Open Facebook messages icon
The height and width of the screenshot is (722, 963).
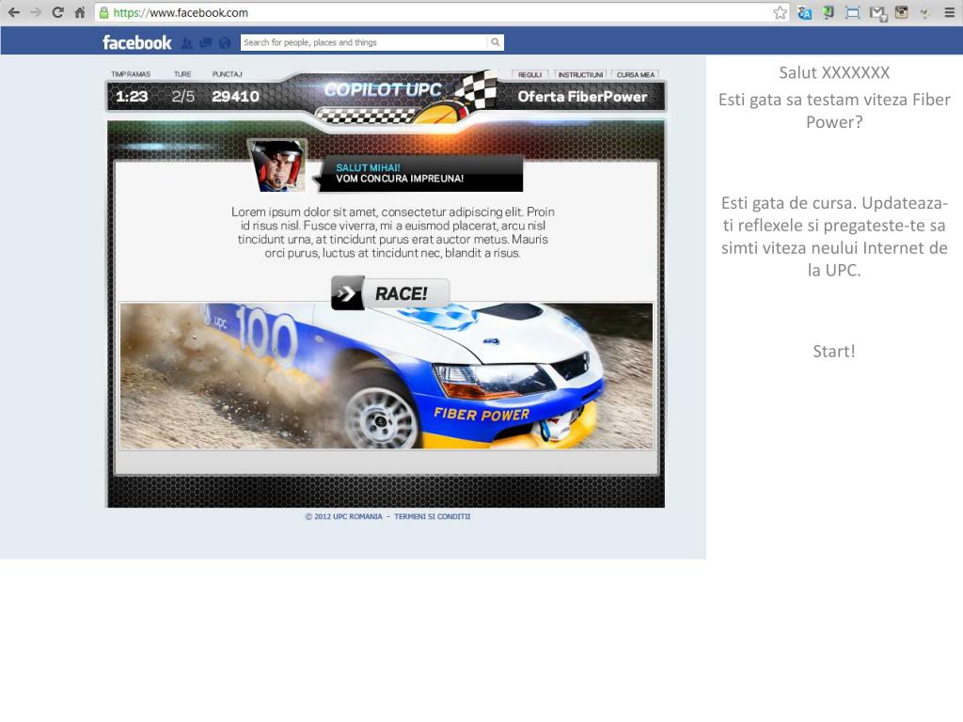(x=206, y=43)
